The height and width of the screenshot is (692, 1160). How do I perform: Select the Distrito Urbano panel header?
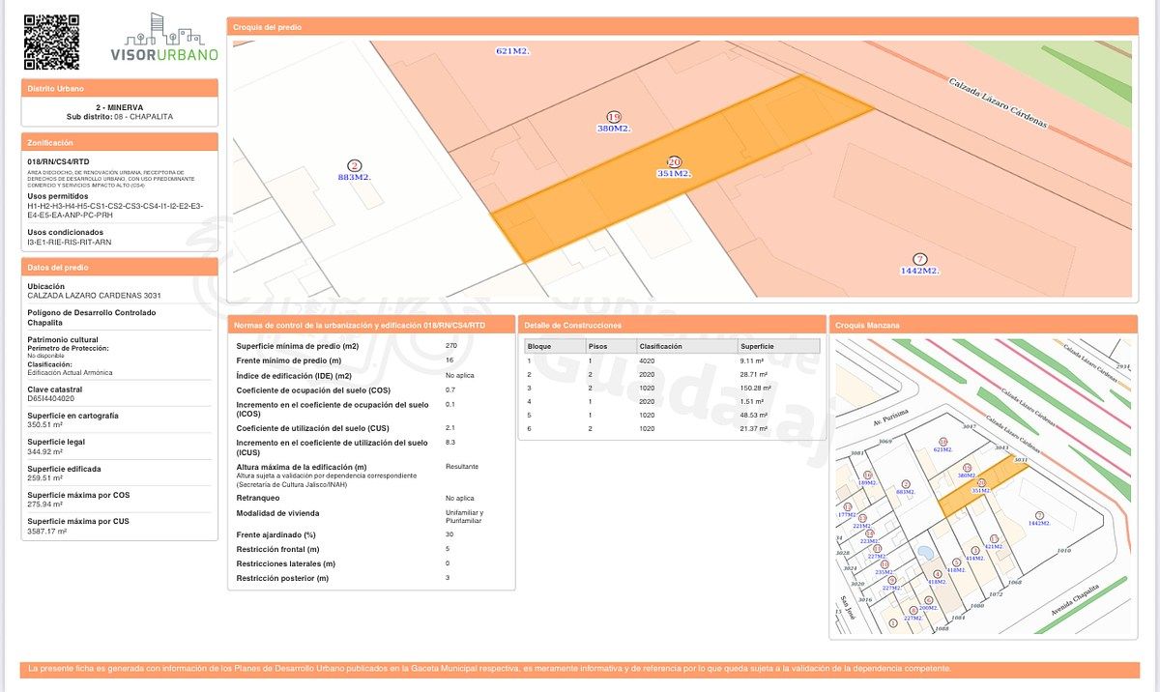click(x=120, y=89)
